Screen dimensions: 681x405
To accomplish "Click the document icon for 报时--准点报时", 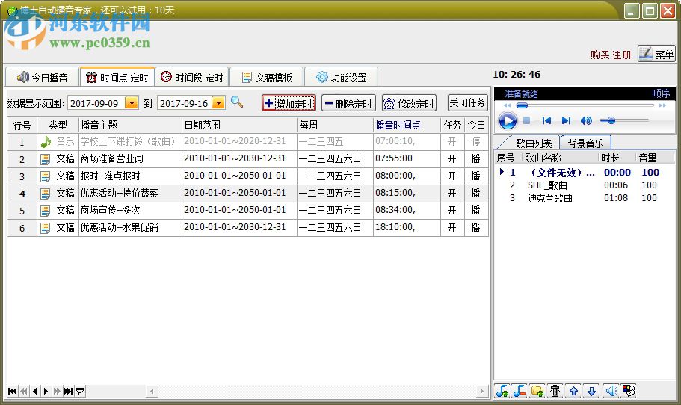I will (x=45, y=176).
